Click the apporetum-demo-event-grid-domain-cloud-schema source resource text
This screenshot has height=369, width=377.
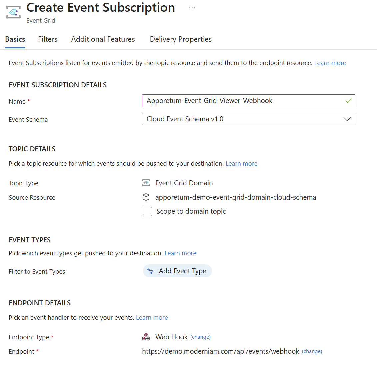pyautogui.click(x=236, y=197)
